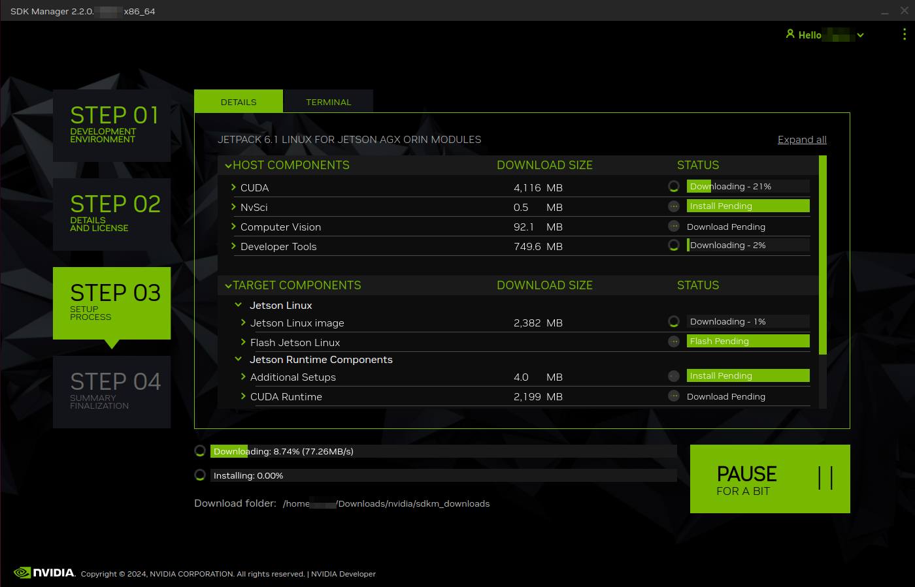Open the NVIDIA Developer footer link
The image size is (915, 587).
coord(343,574)
